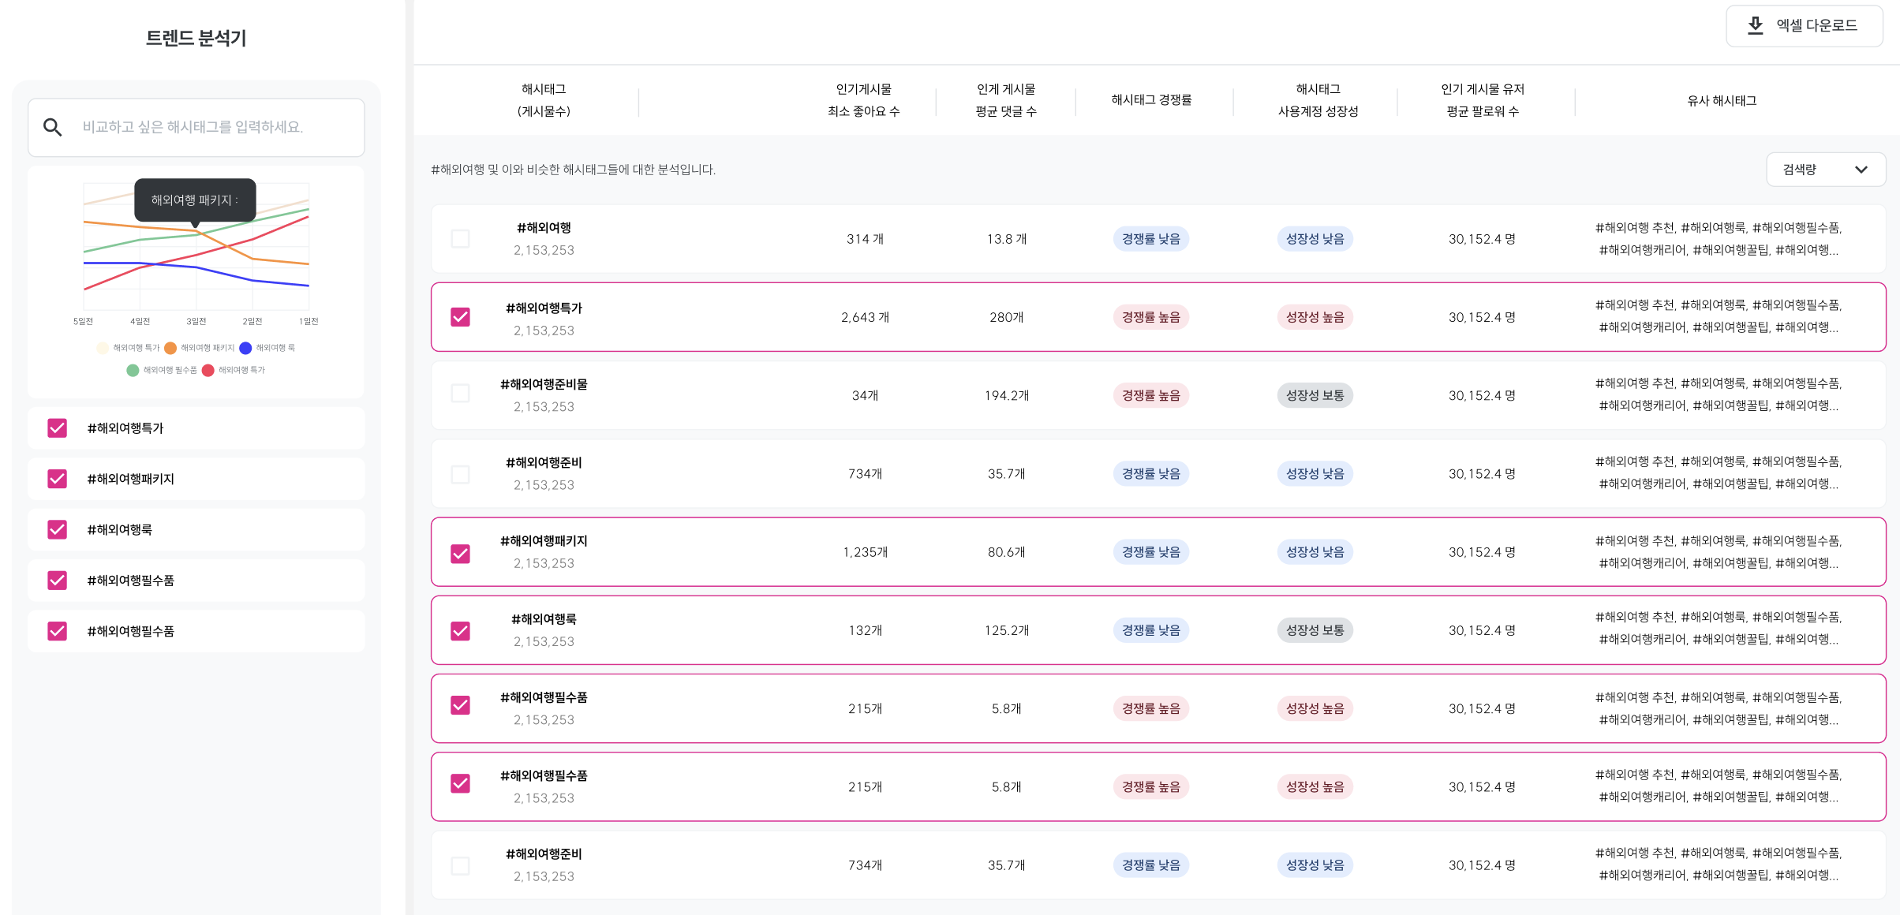Click the 13.8 개 comments value

1007,239
